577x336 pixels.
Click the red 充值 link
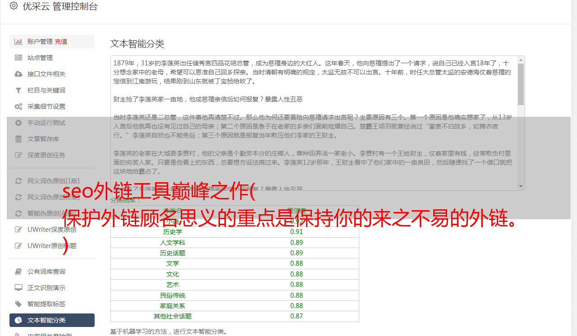[61, 41]
